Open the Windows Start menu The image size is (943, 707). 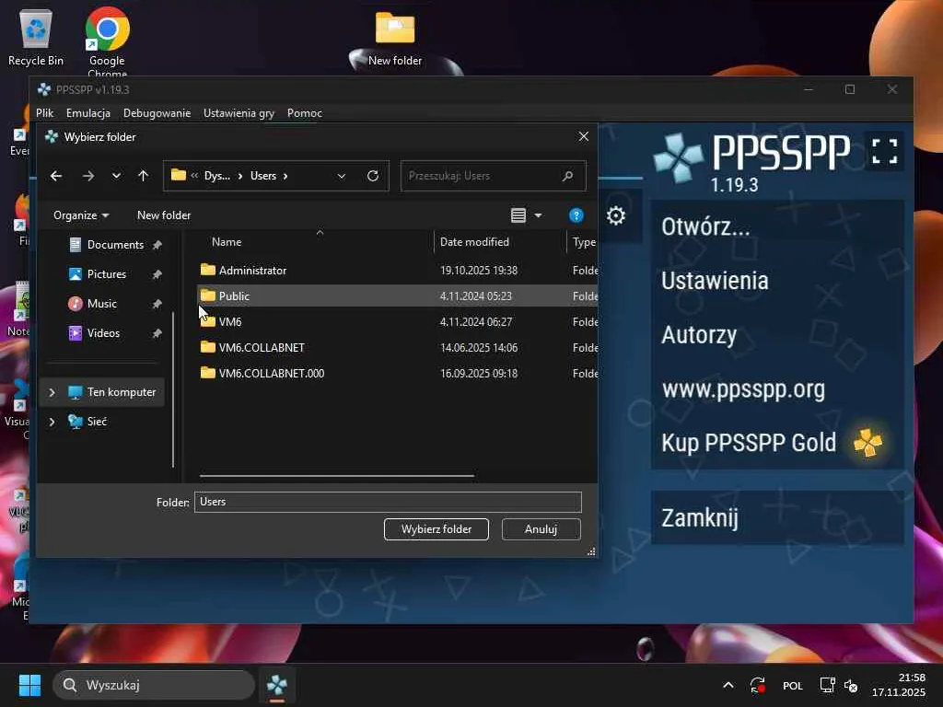coord(29,685)
